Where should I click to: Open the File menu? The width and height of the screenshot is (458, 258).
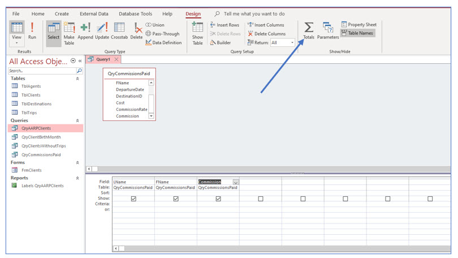(16, 14)
